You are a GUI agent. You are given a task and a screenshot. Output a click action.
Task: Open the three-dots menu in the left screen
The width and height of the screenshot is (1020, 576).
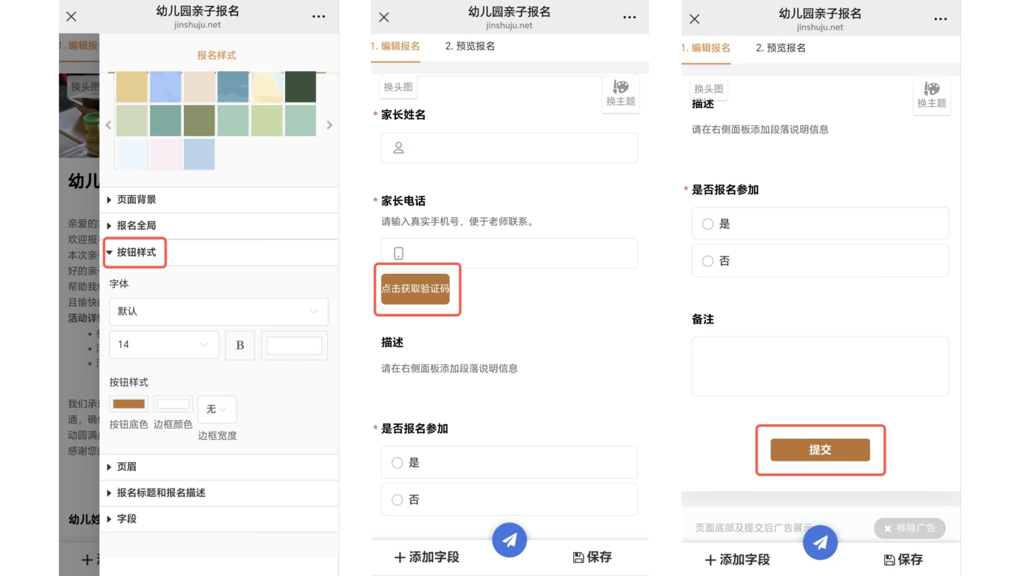pyautogui.click(x=318, y=17)
